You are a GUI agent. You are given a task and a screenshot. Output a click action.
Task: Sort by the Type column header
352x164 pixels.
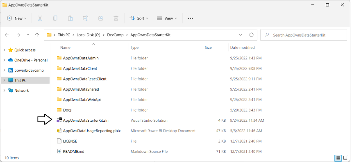[x=134, y=48]
